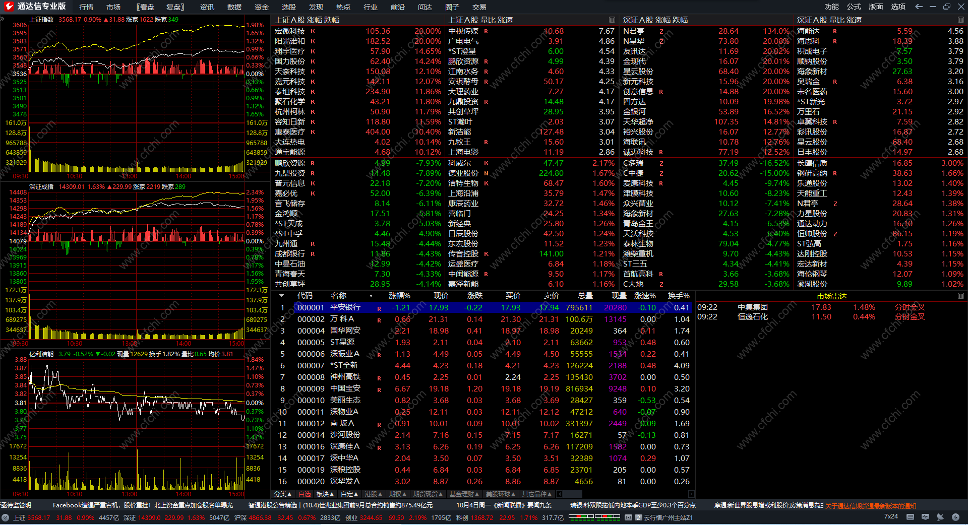Open the stock list header dropdown arrow
The height and width of the screenshot is (525, 968).
coord(281,296)
